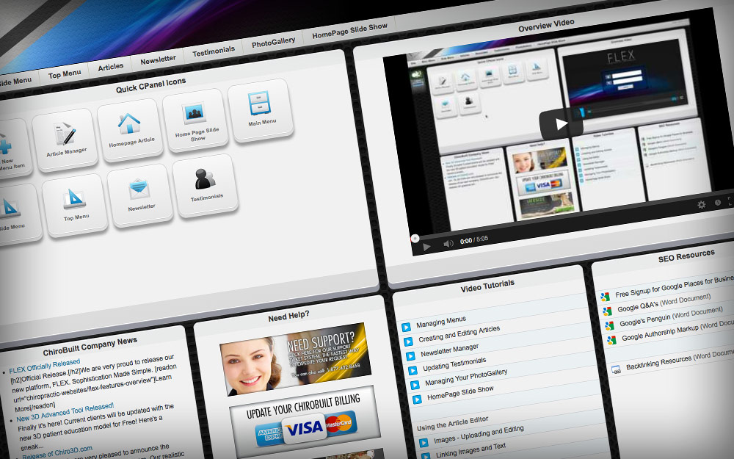
Task: Open Linking Images and Text tutorial
Action: pyautogui.click(x=471, y=450)
